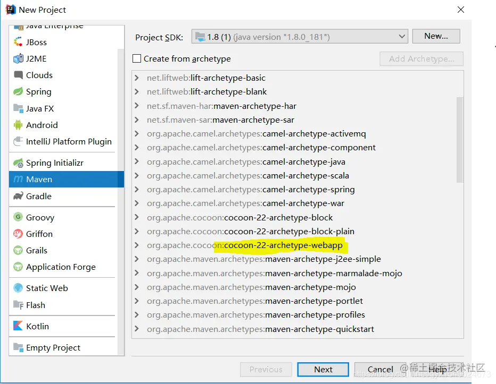
Task: Click the Add Archetype... button
Action: tap(421, 59)
